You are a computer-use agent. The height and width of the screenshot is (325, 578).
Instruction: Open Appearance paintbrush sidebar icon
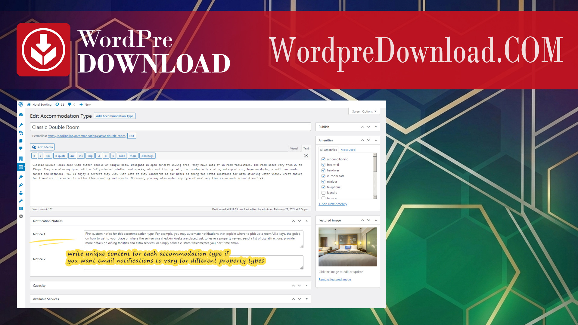tap(21, 177)
